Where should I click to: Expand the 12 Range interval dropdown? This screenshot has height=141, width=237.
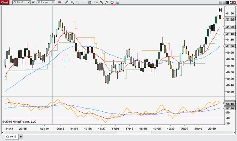45,2
